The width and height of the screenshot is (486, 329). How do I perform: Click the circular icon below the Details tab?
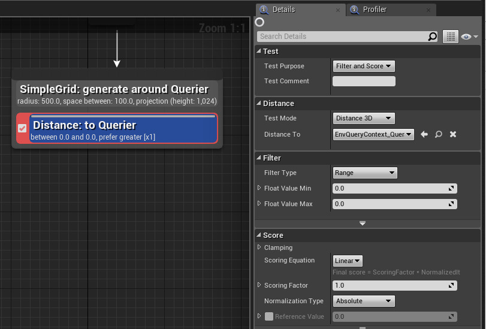(x=259, y=22)
